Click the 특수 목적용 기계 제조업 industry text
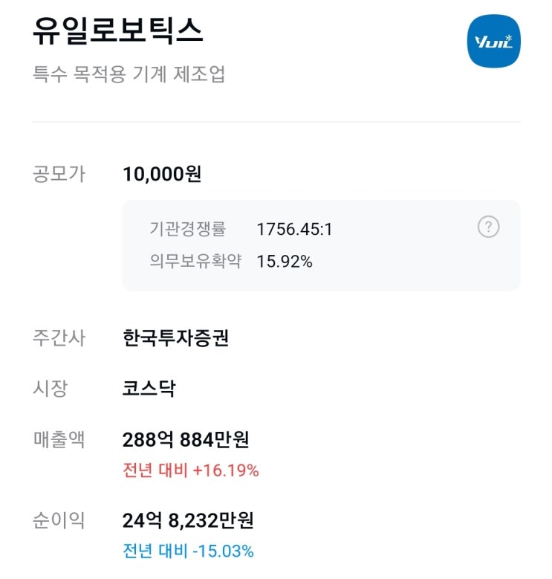 coord(129,74)
